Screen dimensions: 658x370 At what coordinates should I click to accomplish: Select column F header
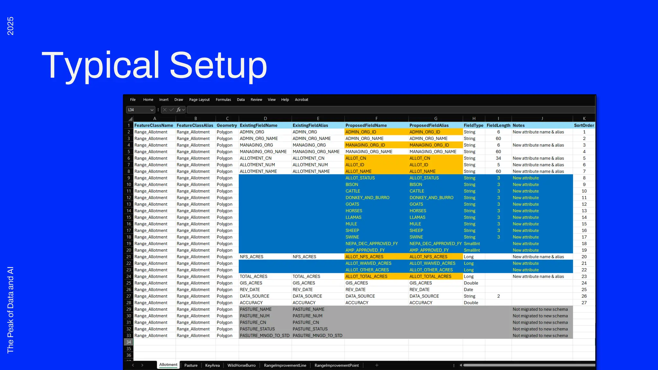[x=376, y=119]
